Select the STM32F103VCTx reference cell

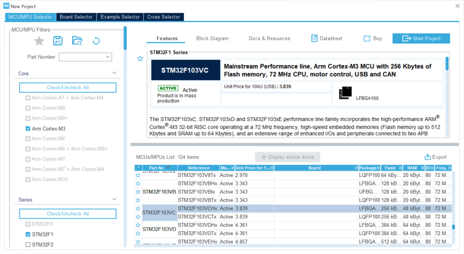[x=198, y=217]
